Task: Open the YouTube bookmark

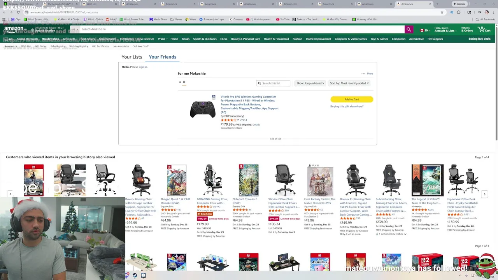Action: tap(283, 19)
